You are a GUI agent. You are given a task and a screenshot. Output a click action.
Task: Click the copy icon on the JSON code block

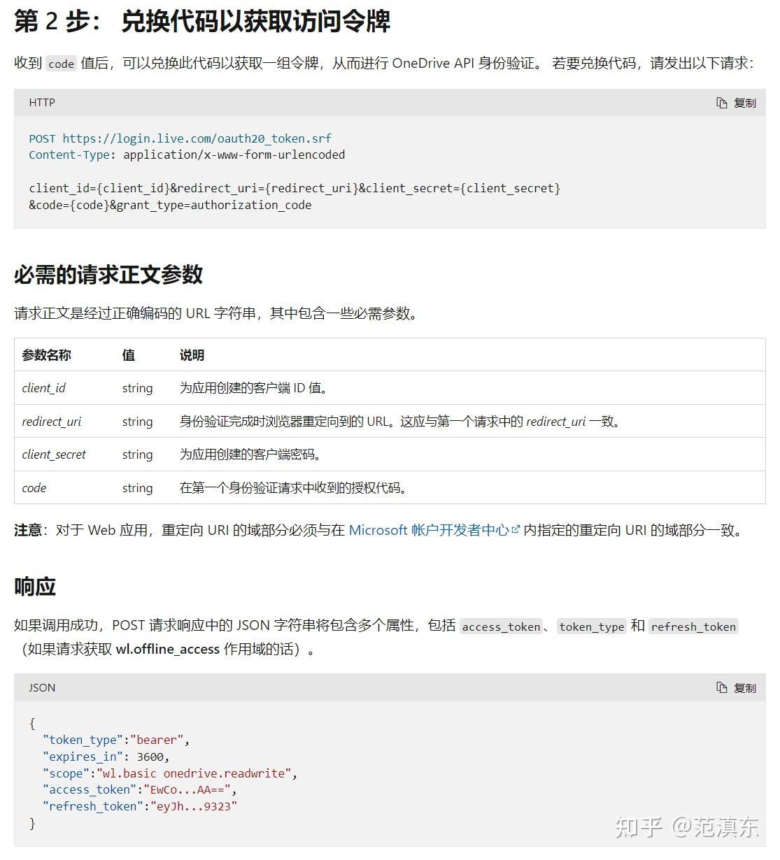point(721,687)
